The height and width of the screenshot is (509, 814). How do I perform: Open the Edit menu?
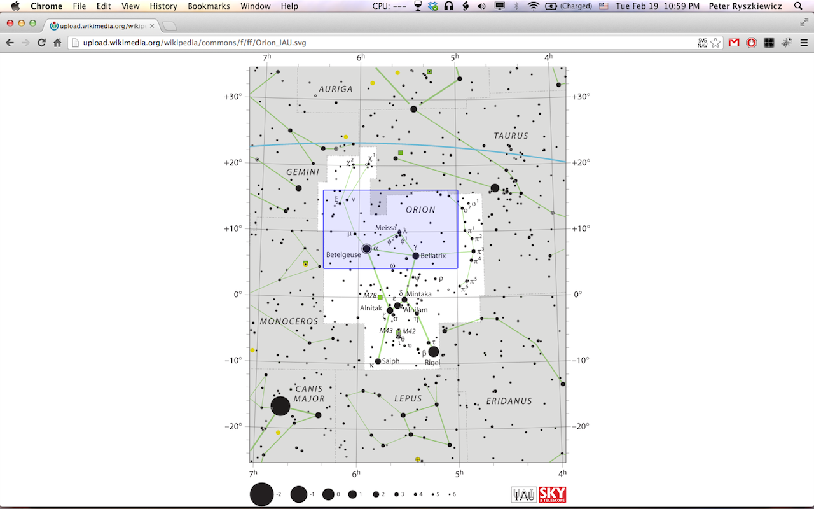point(104,6)
